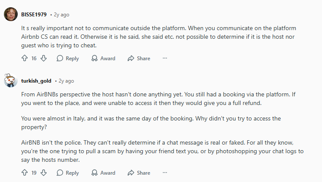Open more options on turkish_gold's comment
The width and height of the screenshot is (322, 182).
pos(164,173)
